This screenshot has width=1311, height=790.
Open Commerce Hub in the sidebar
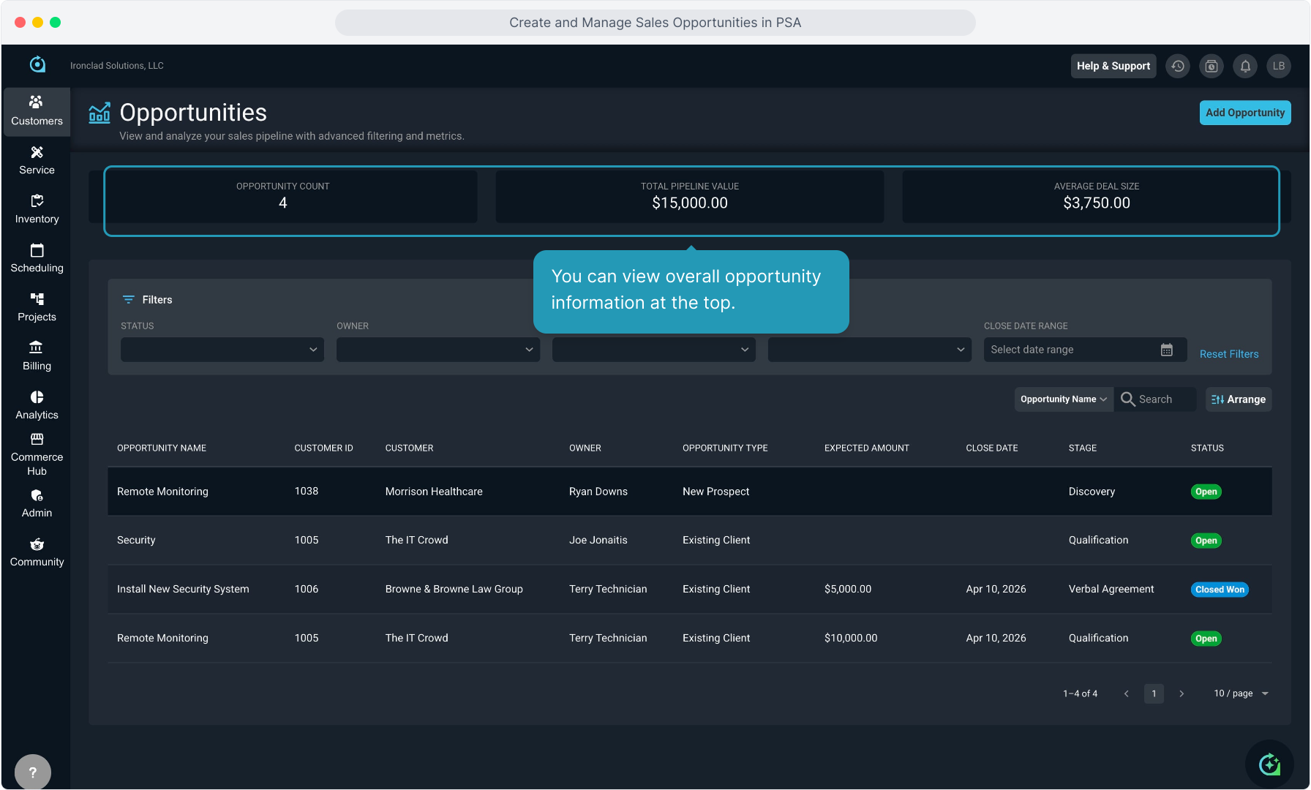click(x=37, y=454)
